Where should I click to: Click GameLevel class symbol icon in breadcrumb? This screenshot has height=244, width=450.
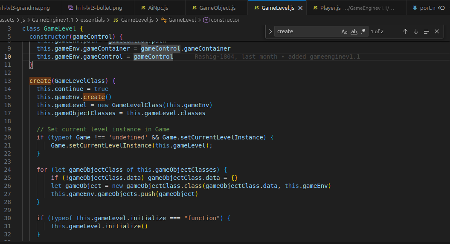pyautogui.click(x=164, y=20)
